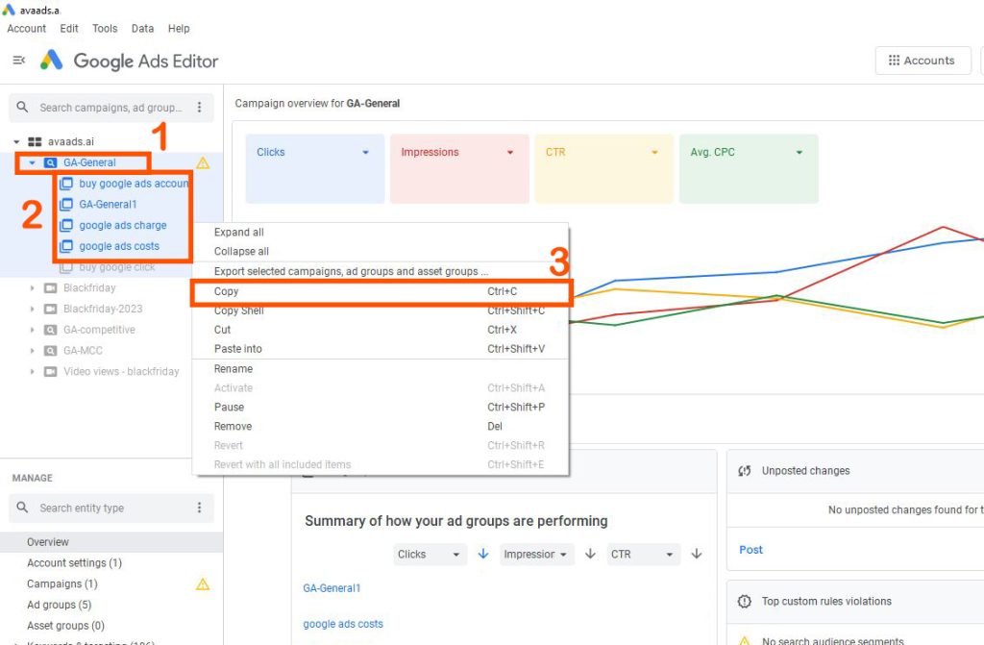Screen dimensions: 984x645
Task: Open the CTR metric card dropdown
Action: [x=654, y=153]
